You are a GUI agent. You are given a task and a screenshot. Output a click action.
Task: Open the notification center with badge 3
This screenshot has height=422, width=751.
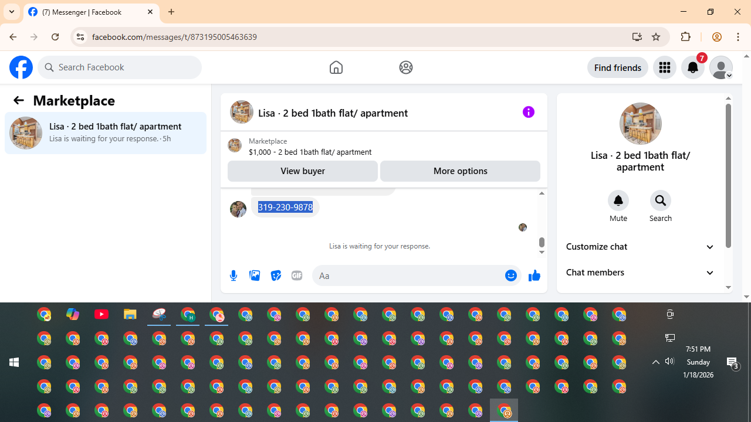[x=733, y=363]
